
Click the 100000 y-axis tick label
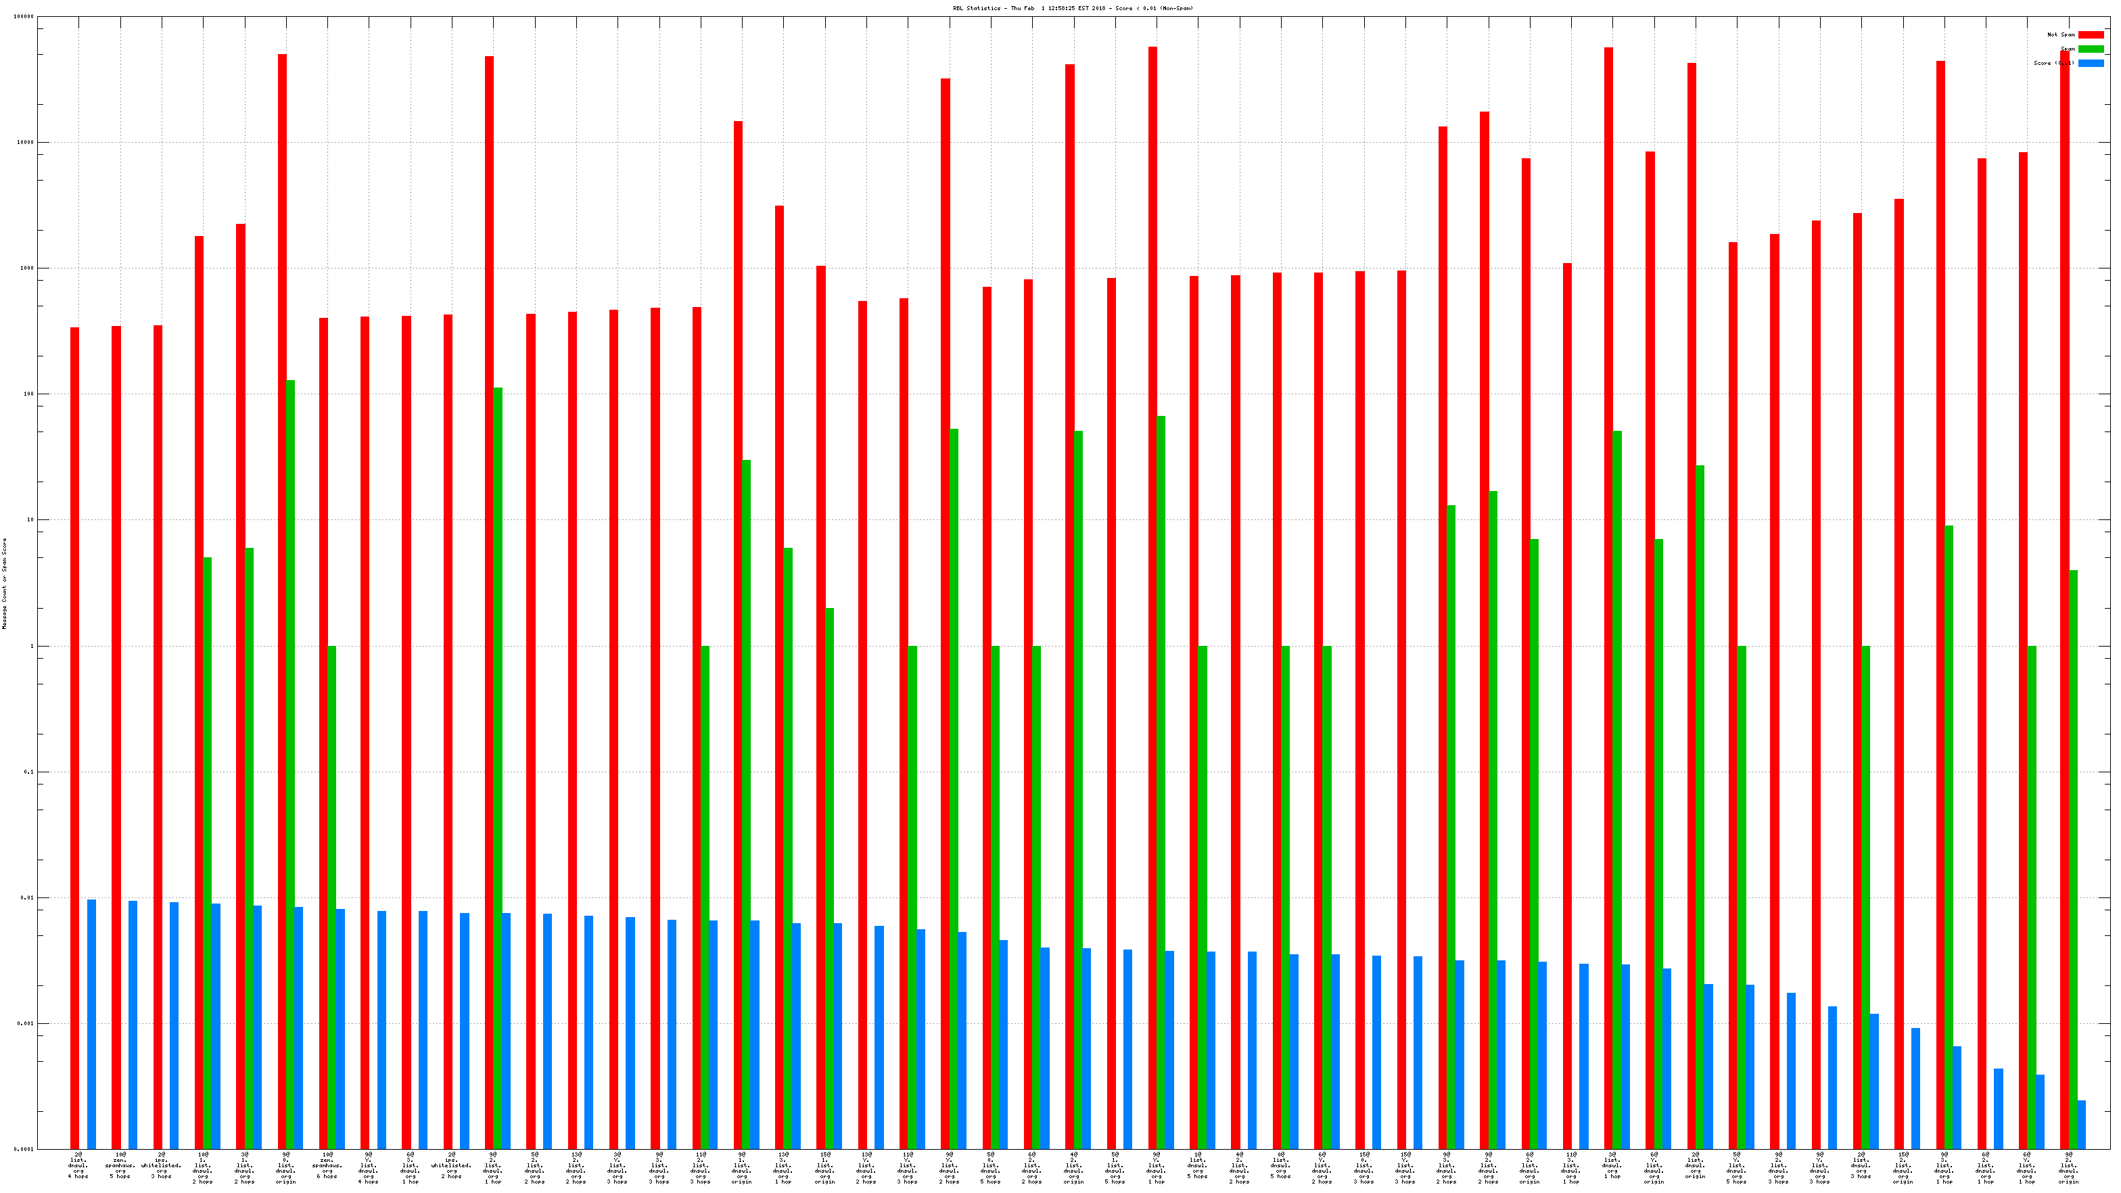point(24,16)
